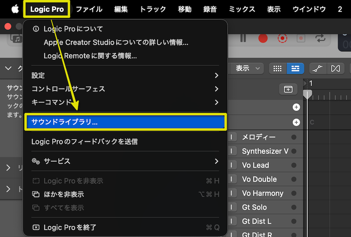Toggle the I button on Vo Lead track
Viewport: 351px width, 237px height.
point(232,165)
